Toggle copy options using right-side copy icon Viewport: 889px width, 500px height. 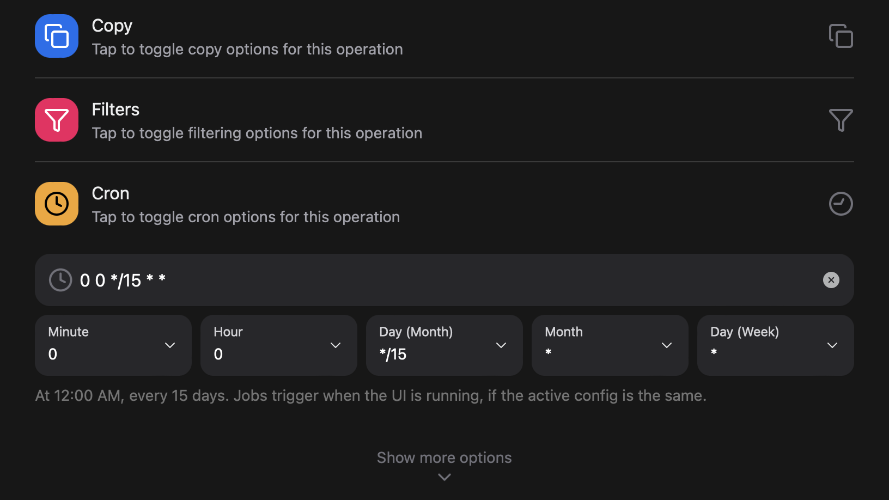click(841, 36)
